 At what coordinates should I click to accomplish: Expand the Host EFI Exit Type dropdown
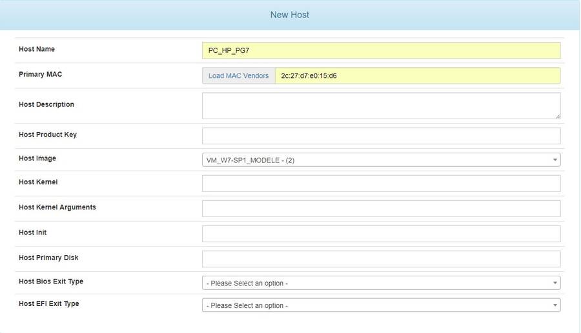381,305
